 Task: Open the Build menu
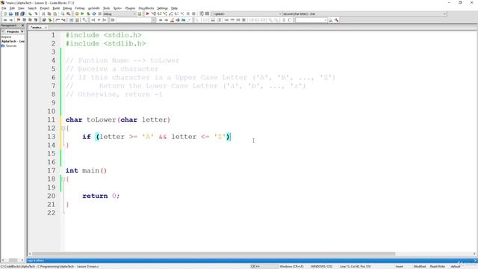click(x=56, y=8)
